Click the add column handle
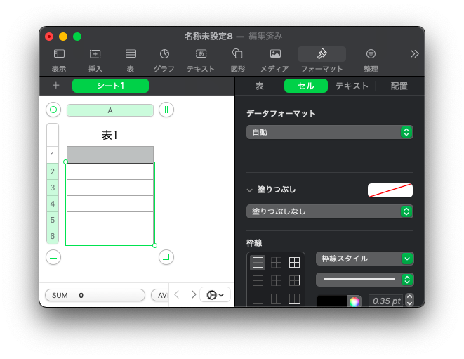 (166, 110)
